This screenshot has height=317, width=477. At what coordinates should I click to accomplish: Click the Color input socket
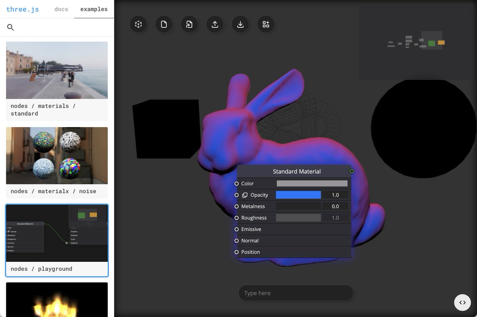(x=237, y=184)
